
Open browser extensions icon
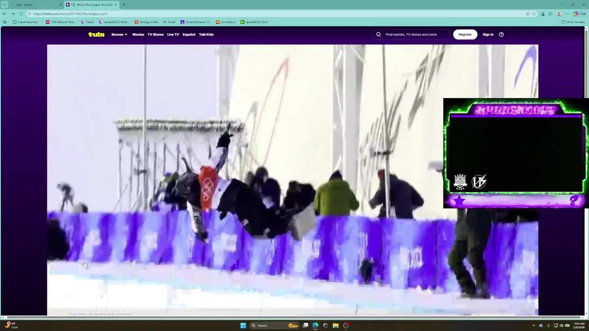pos(543,14)
